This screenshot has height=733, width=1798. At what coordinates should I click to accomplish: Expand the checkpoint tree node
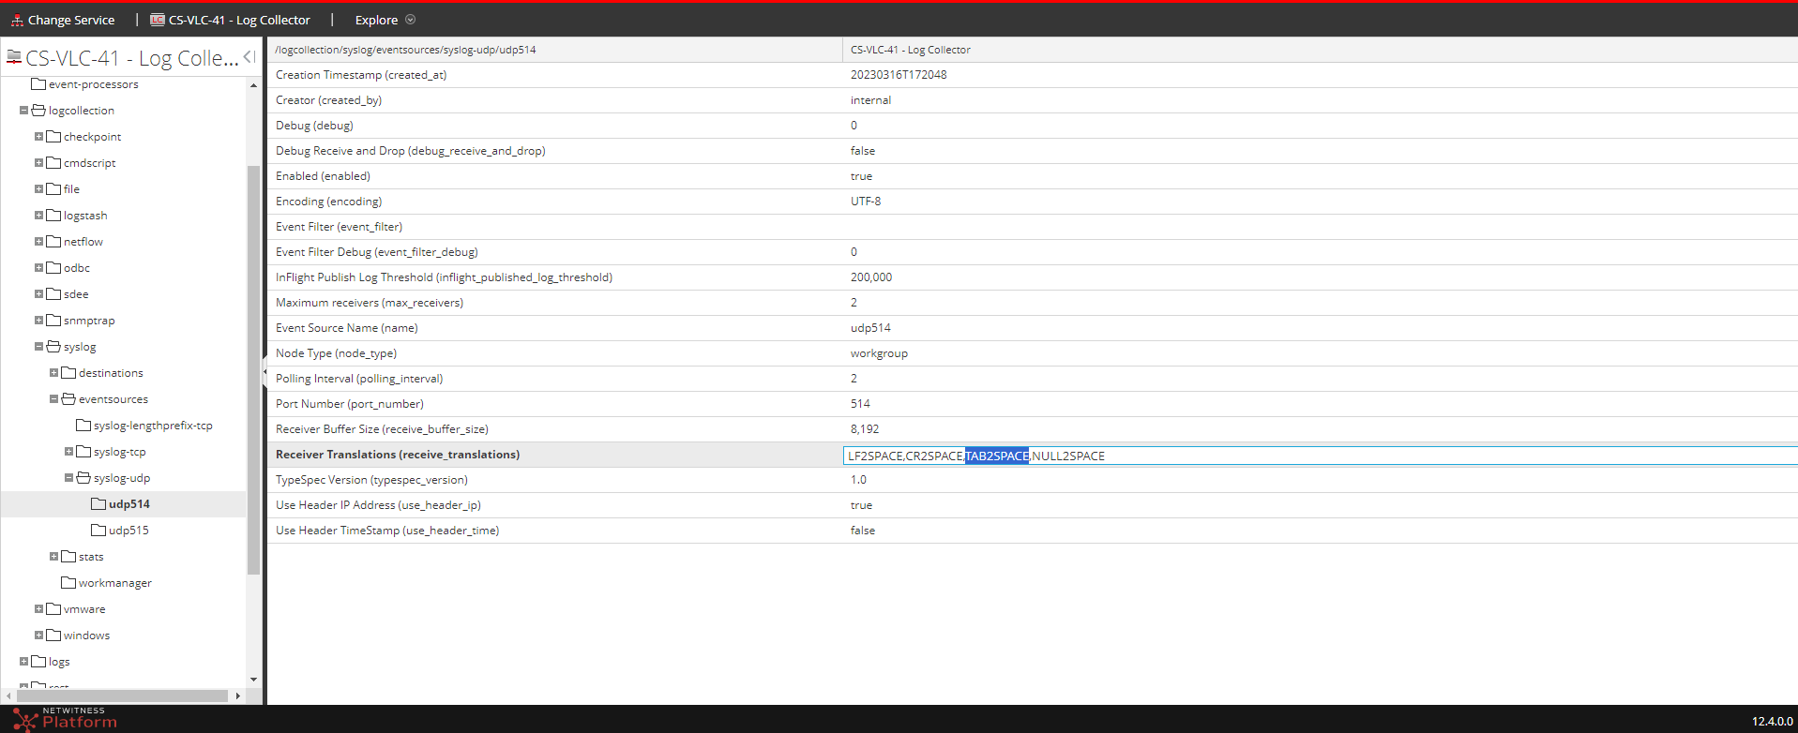(x=38, y=137)
